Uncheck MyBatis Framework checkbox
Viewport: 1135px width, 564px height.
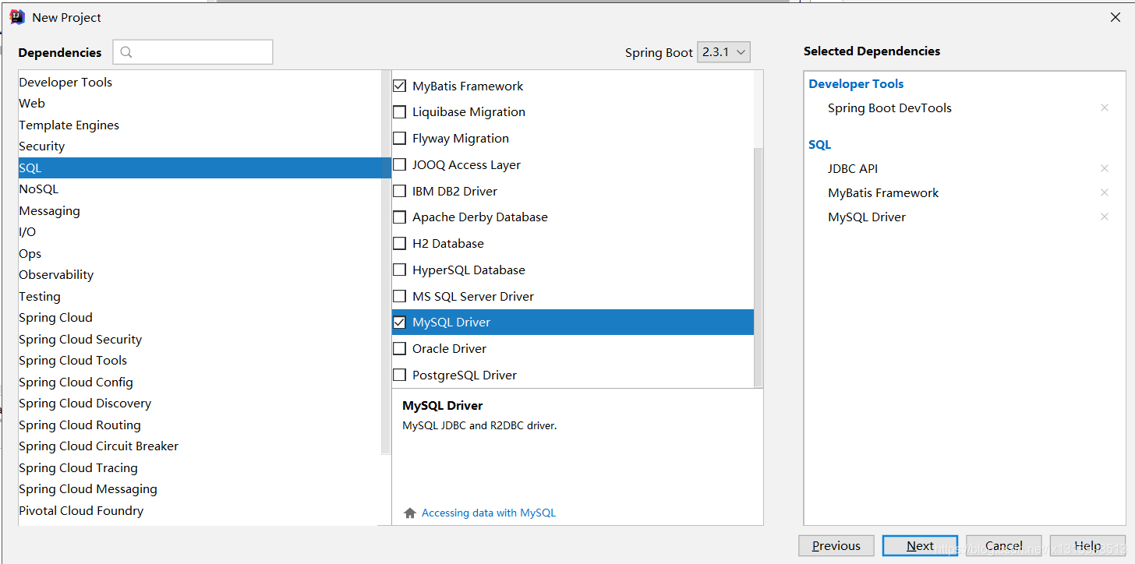click(x=399, y=86)
